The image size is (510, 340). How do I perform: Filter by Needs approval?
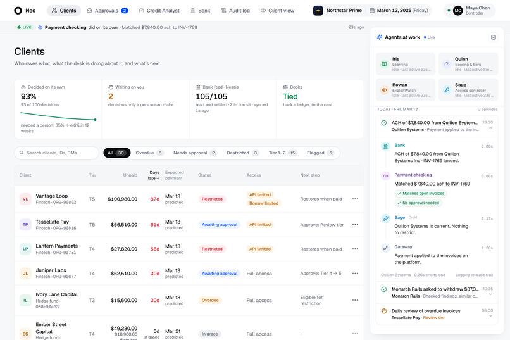point(195,153)
